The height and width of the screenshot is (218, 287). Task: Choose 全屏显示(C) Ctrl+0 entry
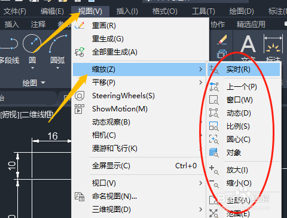point(139,166)
